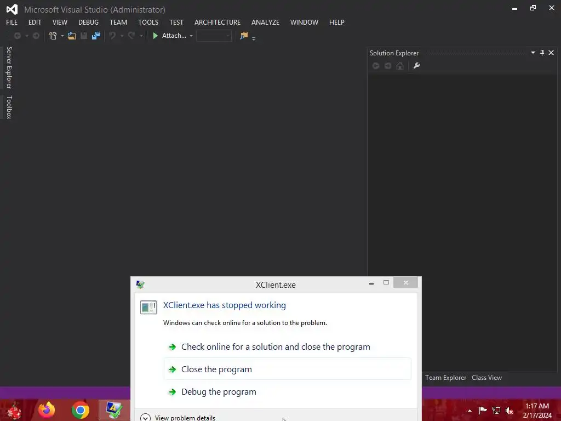Open the ARCHITECTURE menu
The width and height of the screenshot is (561, 421).
[x=217, y=22]
